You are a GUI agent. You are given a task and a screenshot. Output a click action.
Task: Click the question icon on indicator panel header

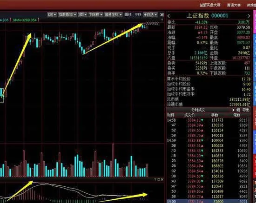pos(155,179)
